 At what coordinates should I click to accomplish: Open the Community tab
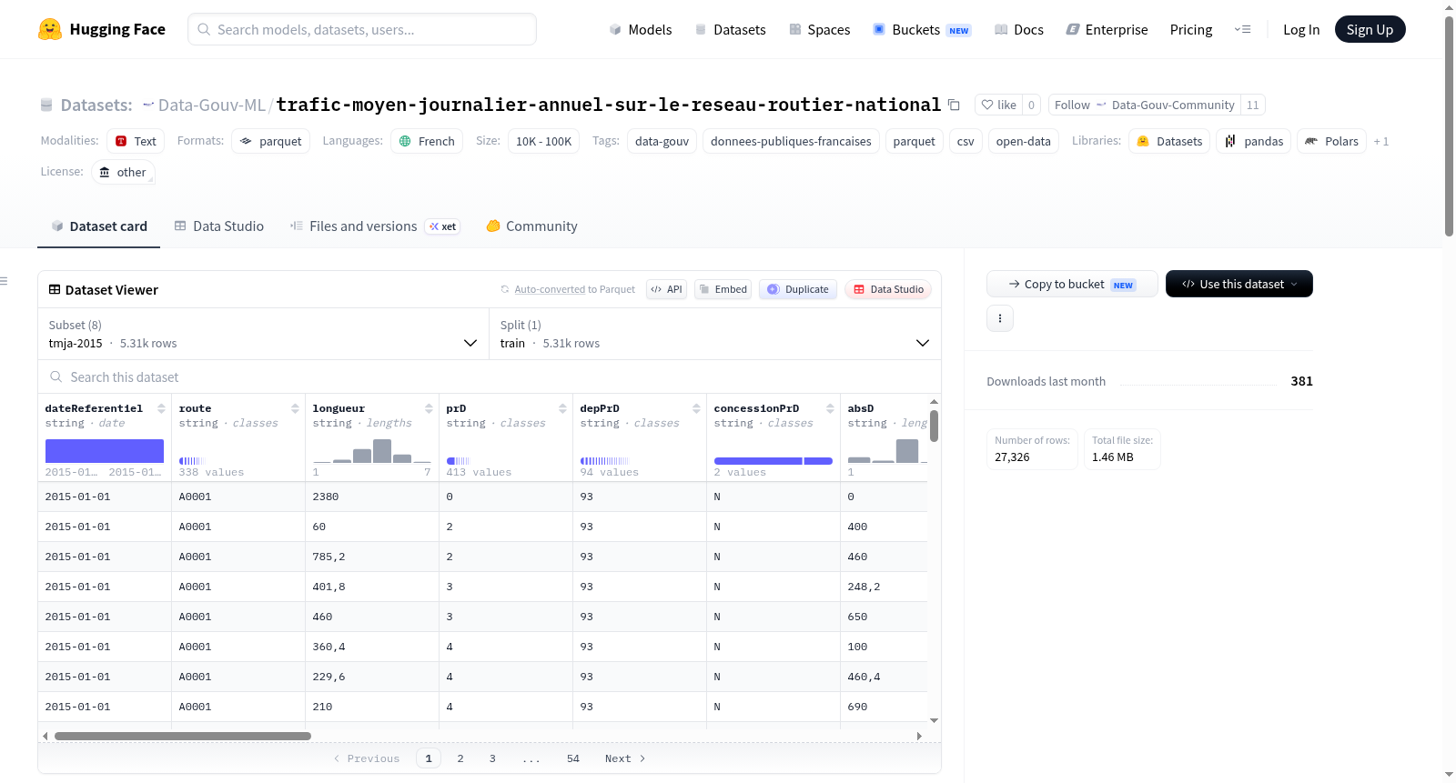[532, 226]
